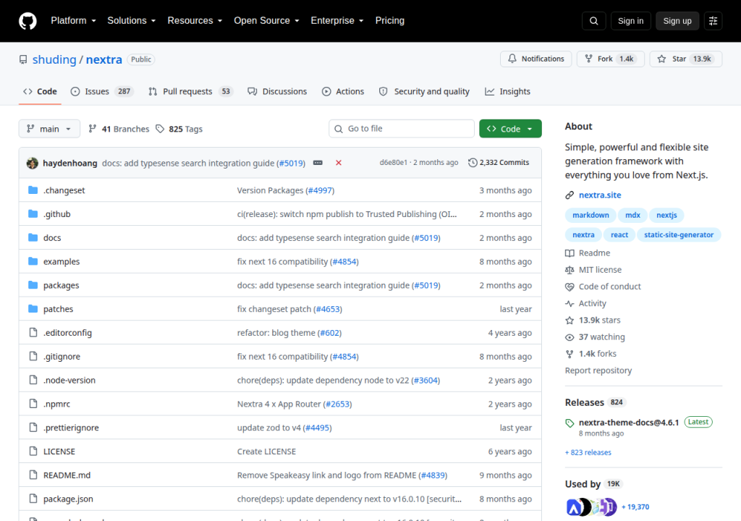The image size is (741, 521).
Task: Open the main branch selector dropdown
Action: (49, 129)
